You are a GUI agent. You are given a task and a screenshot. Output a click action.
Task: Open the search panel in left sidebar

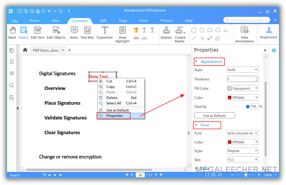click(x=12, y=86)
